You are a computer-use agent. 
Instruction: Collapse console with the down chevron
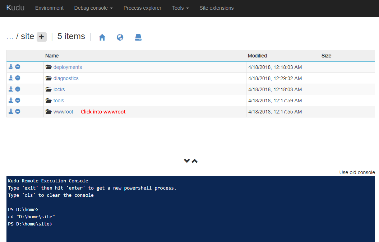point(187,161)
